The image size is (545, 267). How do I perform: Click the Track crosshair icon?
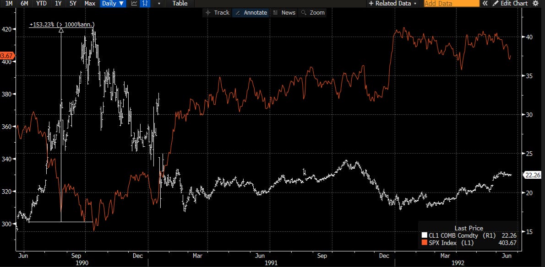click(x=208, y=13)
